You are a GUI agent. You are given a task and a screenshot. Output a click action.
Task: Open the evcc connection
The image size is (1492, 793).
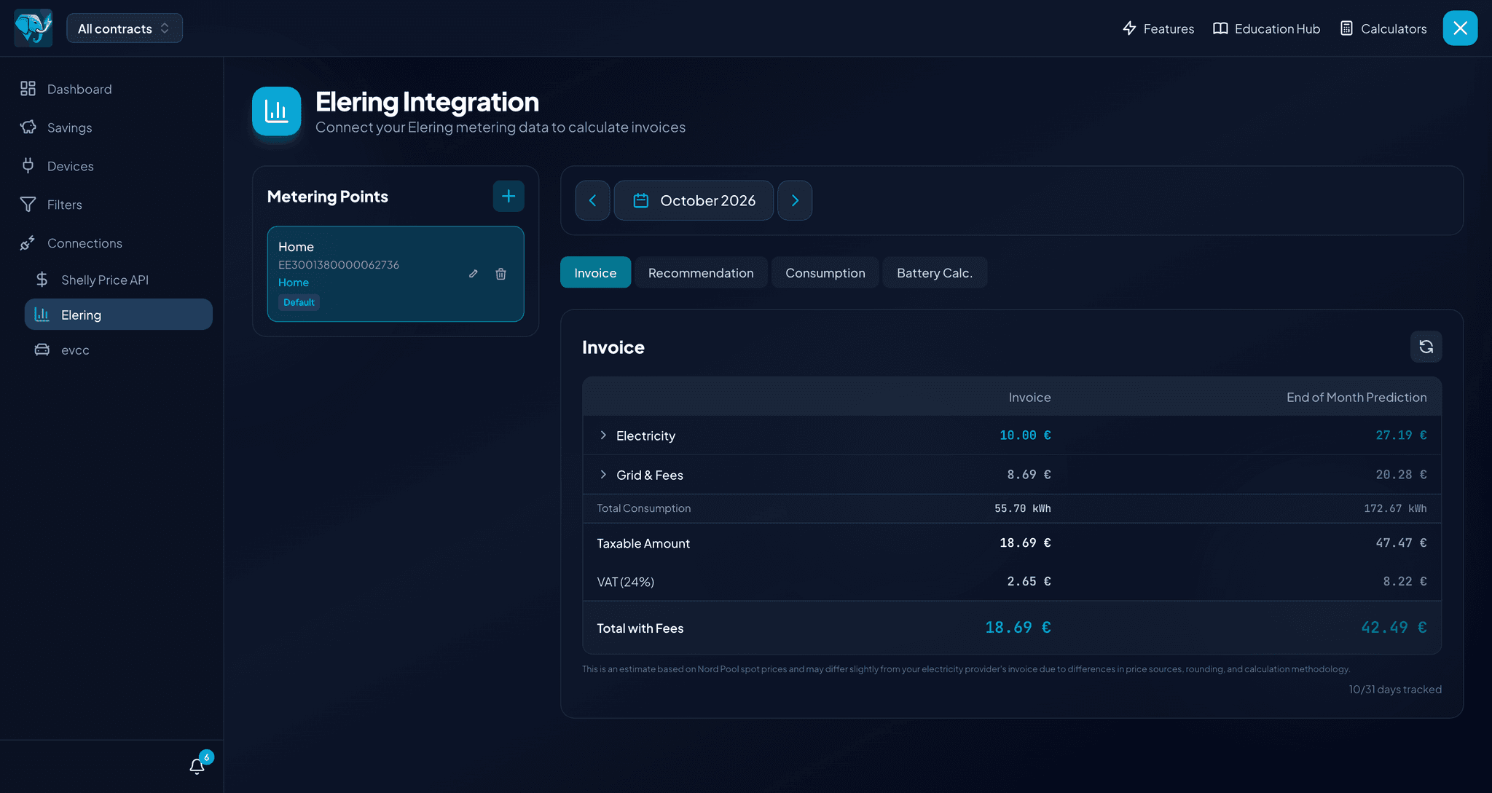point(119,350)
